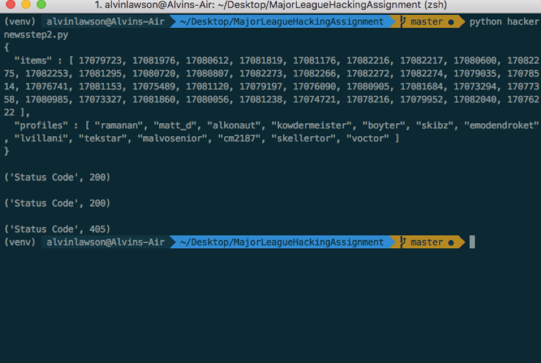
Task: Click item ID 17079723
Action: coord(100,61)
